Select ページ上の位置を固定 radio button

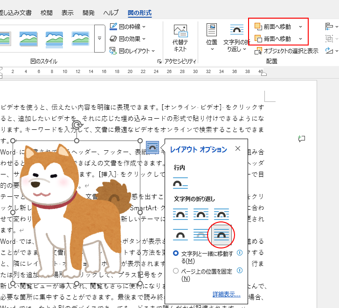point(176,270)
